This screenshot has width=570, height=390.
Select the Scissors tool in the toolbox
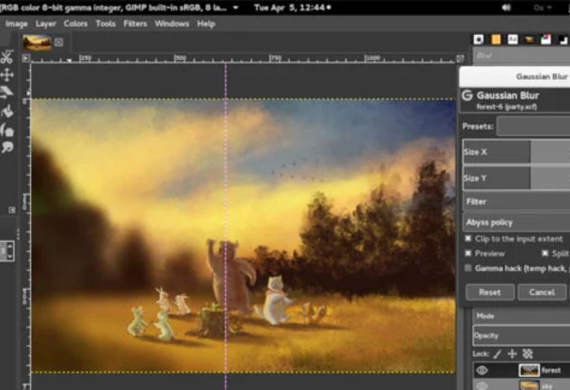pyautogui.click(x=7, y=57)
